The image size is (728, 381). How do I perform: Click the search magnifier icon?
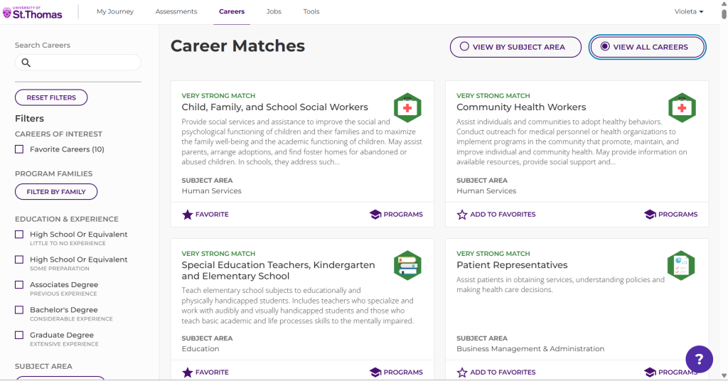[x=26, y=63]
